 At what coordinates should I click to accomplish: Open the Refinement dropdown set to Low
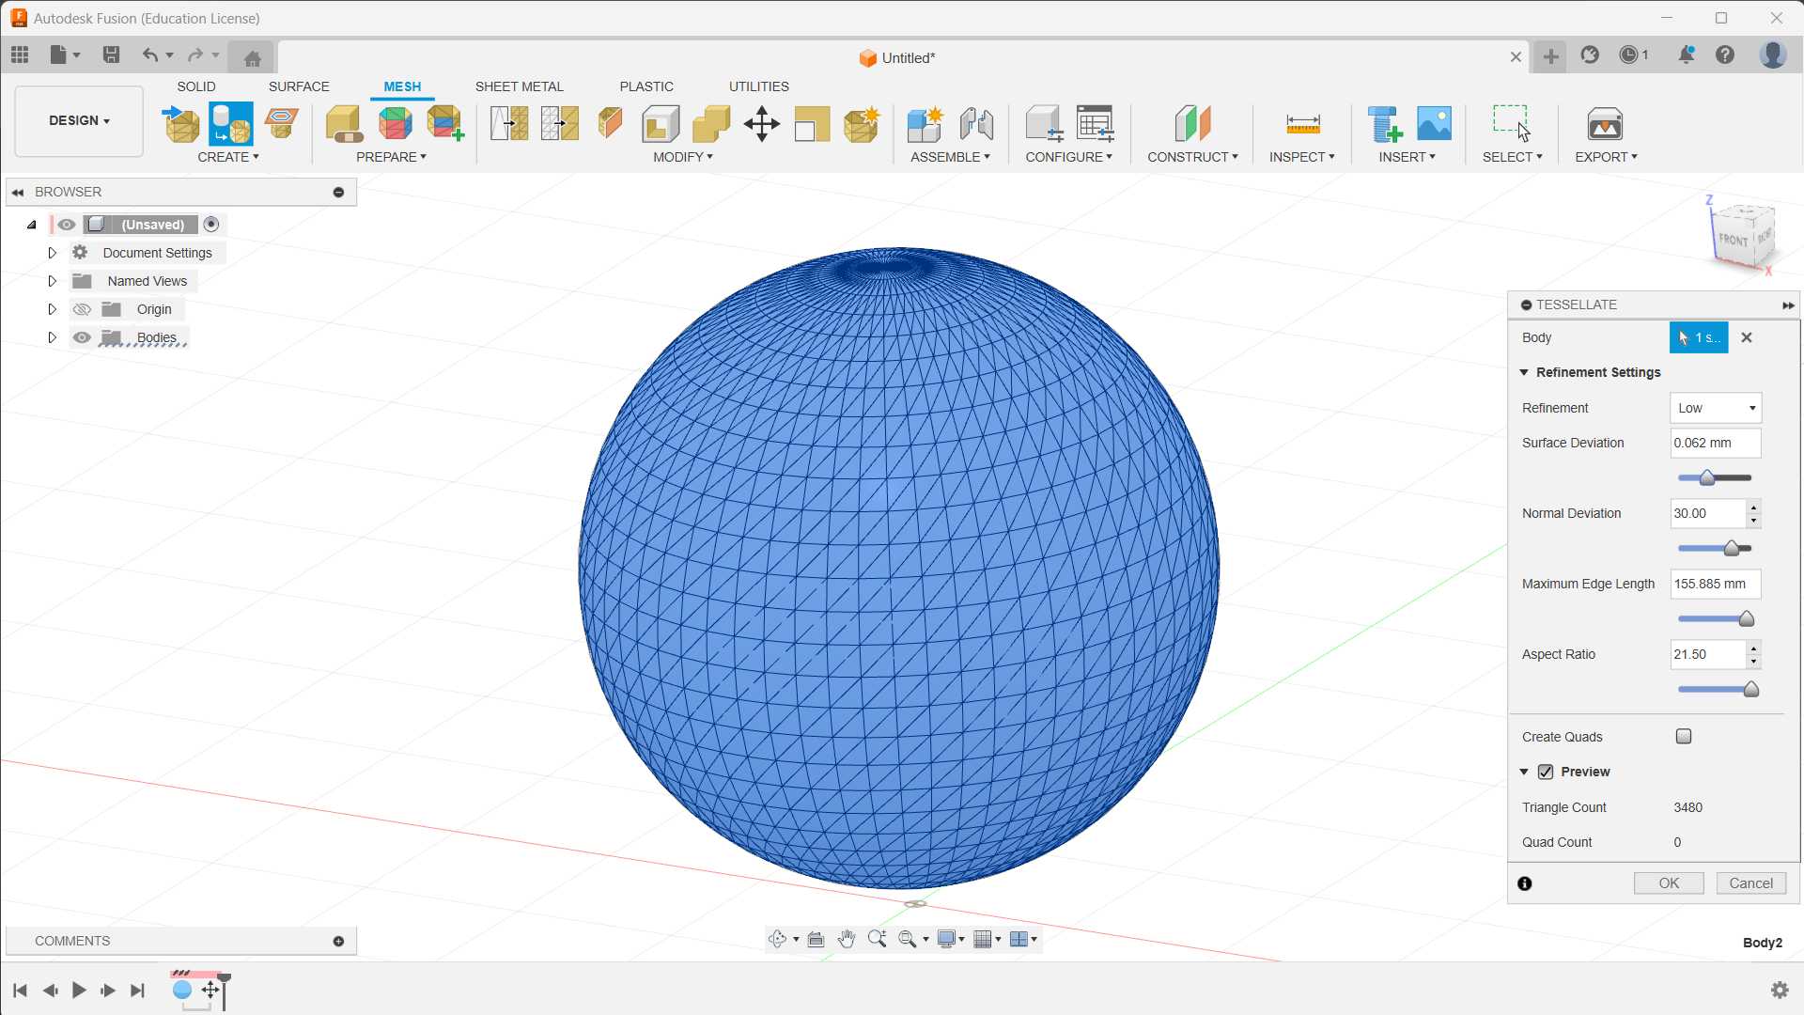1715,408
